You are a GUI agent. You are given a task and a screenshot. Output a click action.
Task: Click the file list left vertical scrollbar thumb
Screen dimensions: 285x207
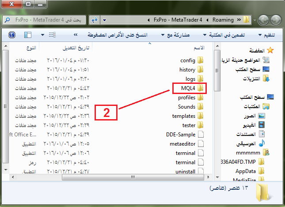6,106
